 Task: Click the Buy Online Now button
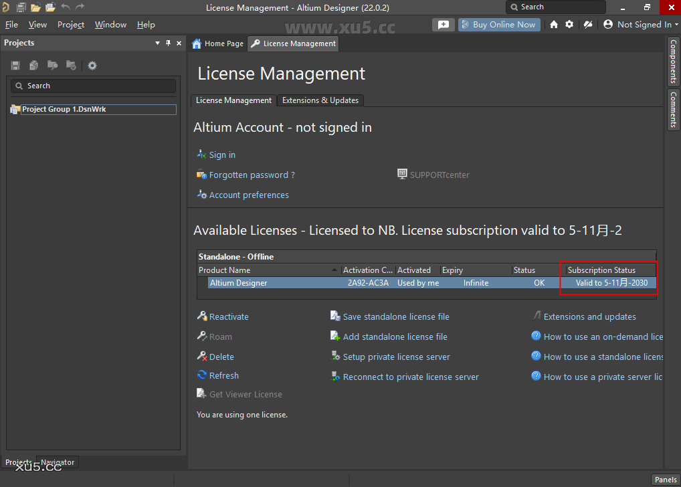click(498, 24)
